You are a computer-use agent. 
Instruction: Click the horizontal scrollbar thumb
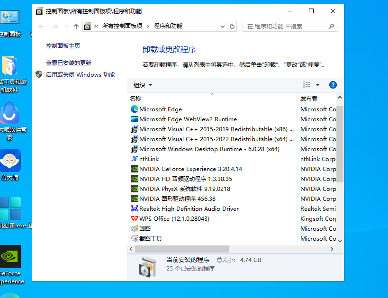(x=182, y=249)
